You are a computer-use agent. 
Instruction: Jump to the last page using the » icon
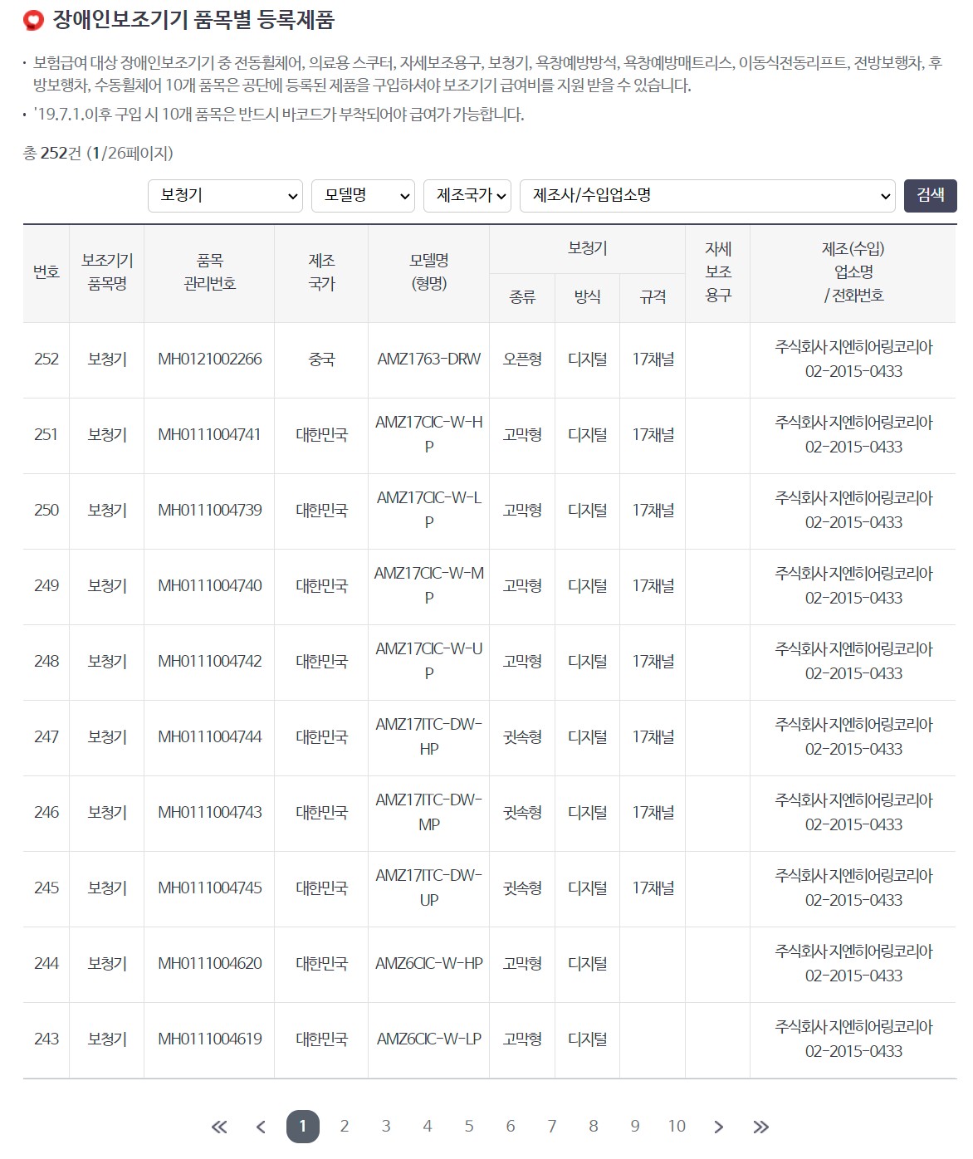click(760, 1125)
